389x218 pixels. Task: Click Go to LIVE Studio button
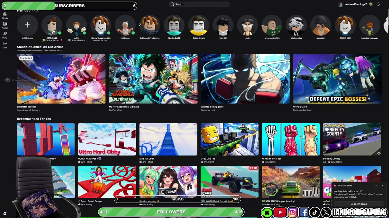[359, 204]
